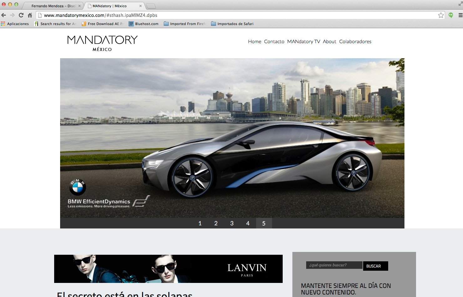Click the browser forward arrow
Viewport: 463px width, 297px height.
click(x=12, y=15)
